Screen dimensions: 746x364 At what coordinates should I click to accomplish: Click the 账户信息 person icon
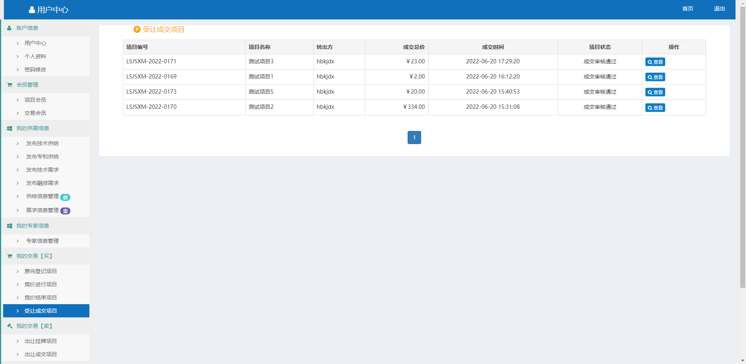pyautogui.click(x=9, y=28)
